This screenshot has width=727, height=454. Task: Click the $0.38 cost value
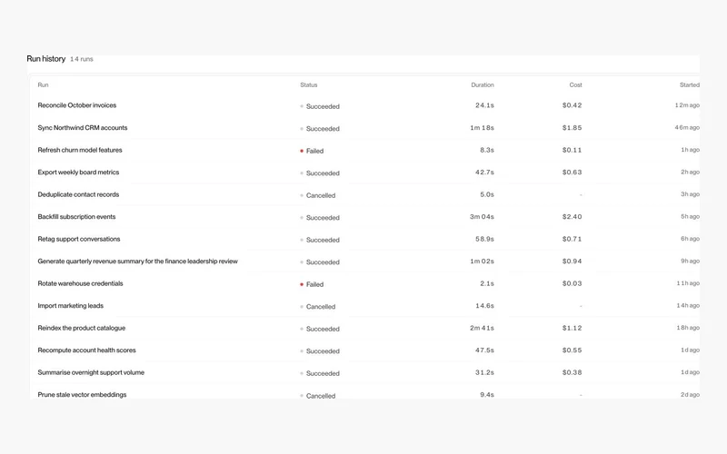[x=573, y=372]
